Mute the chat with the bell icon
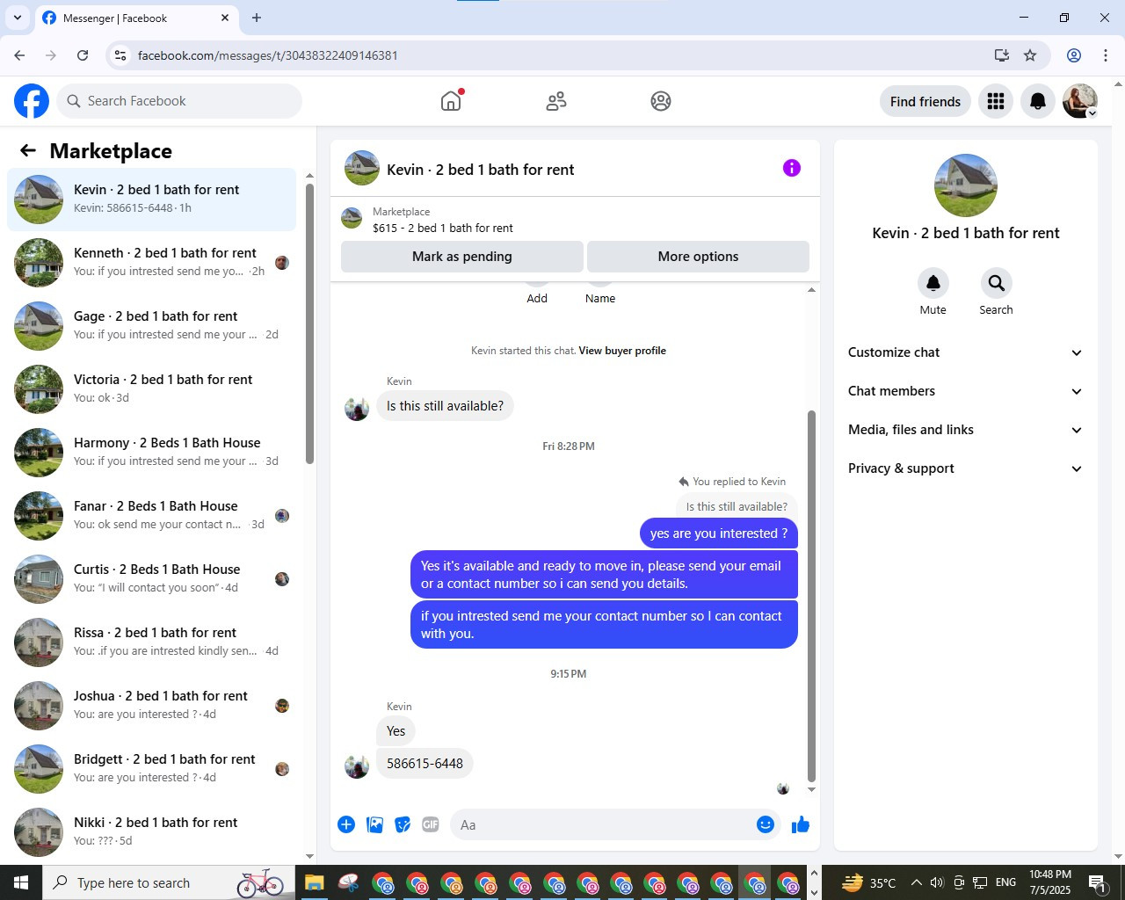Image resolution: width=1125 pixels, height=900 pixels. [933, 283]
